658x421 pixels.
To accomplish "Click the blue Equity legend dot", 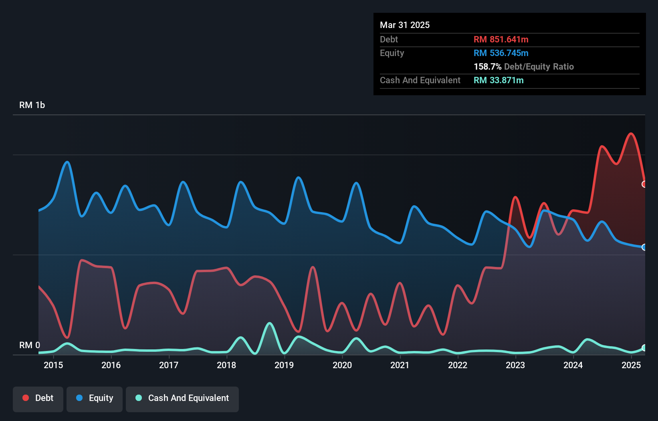I will [79, 398].
